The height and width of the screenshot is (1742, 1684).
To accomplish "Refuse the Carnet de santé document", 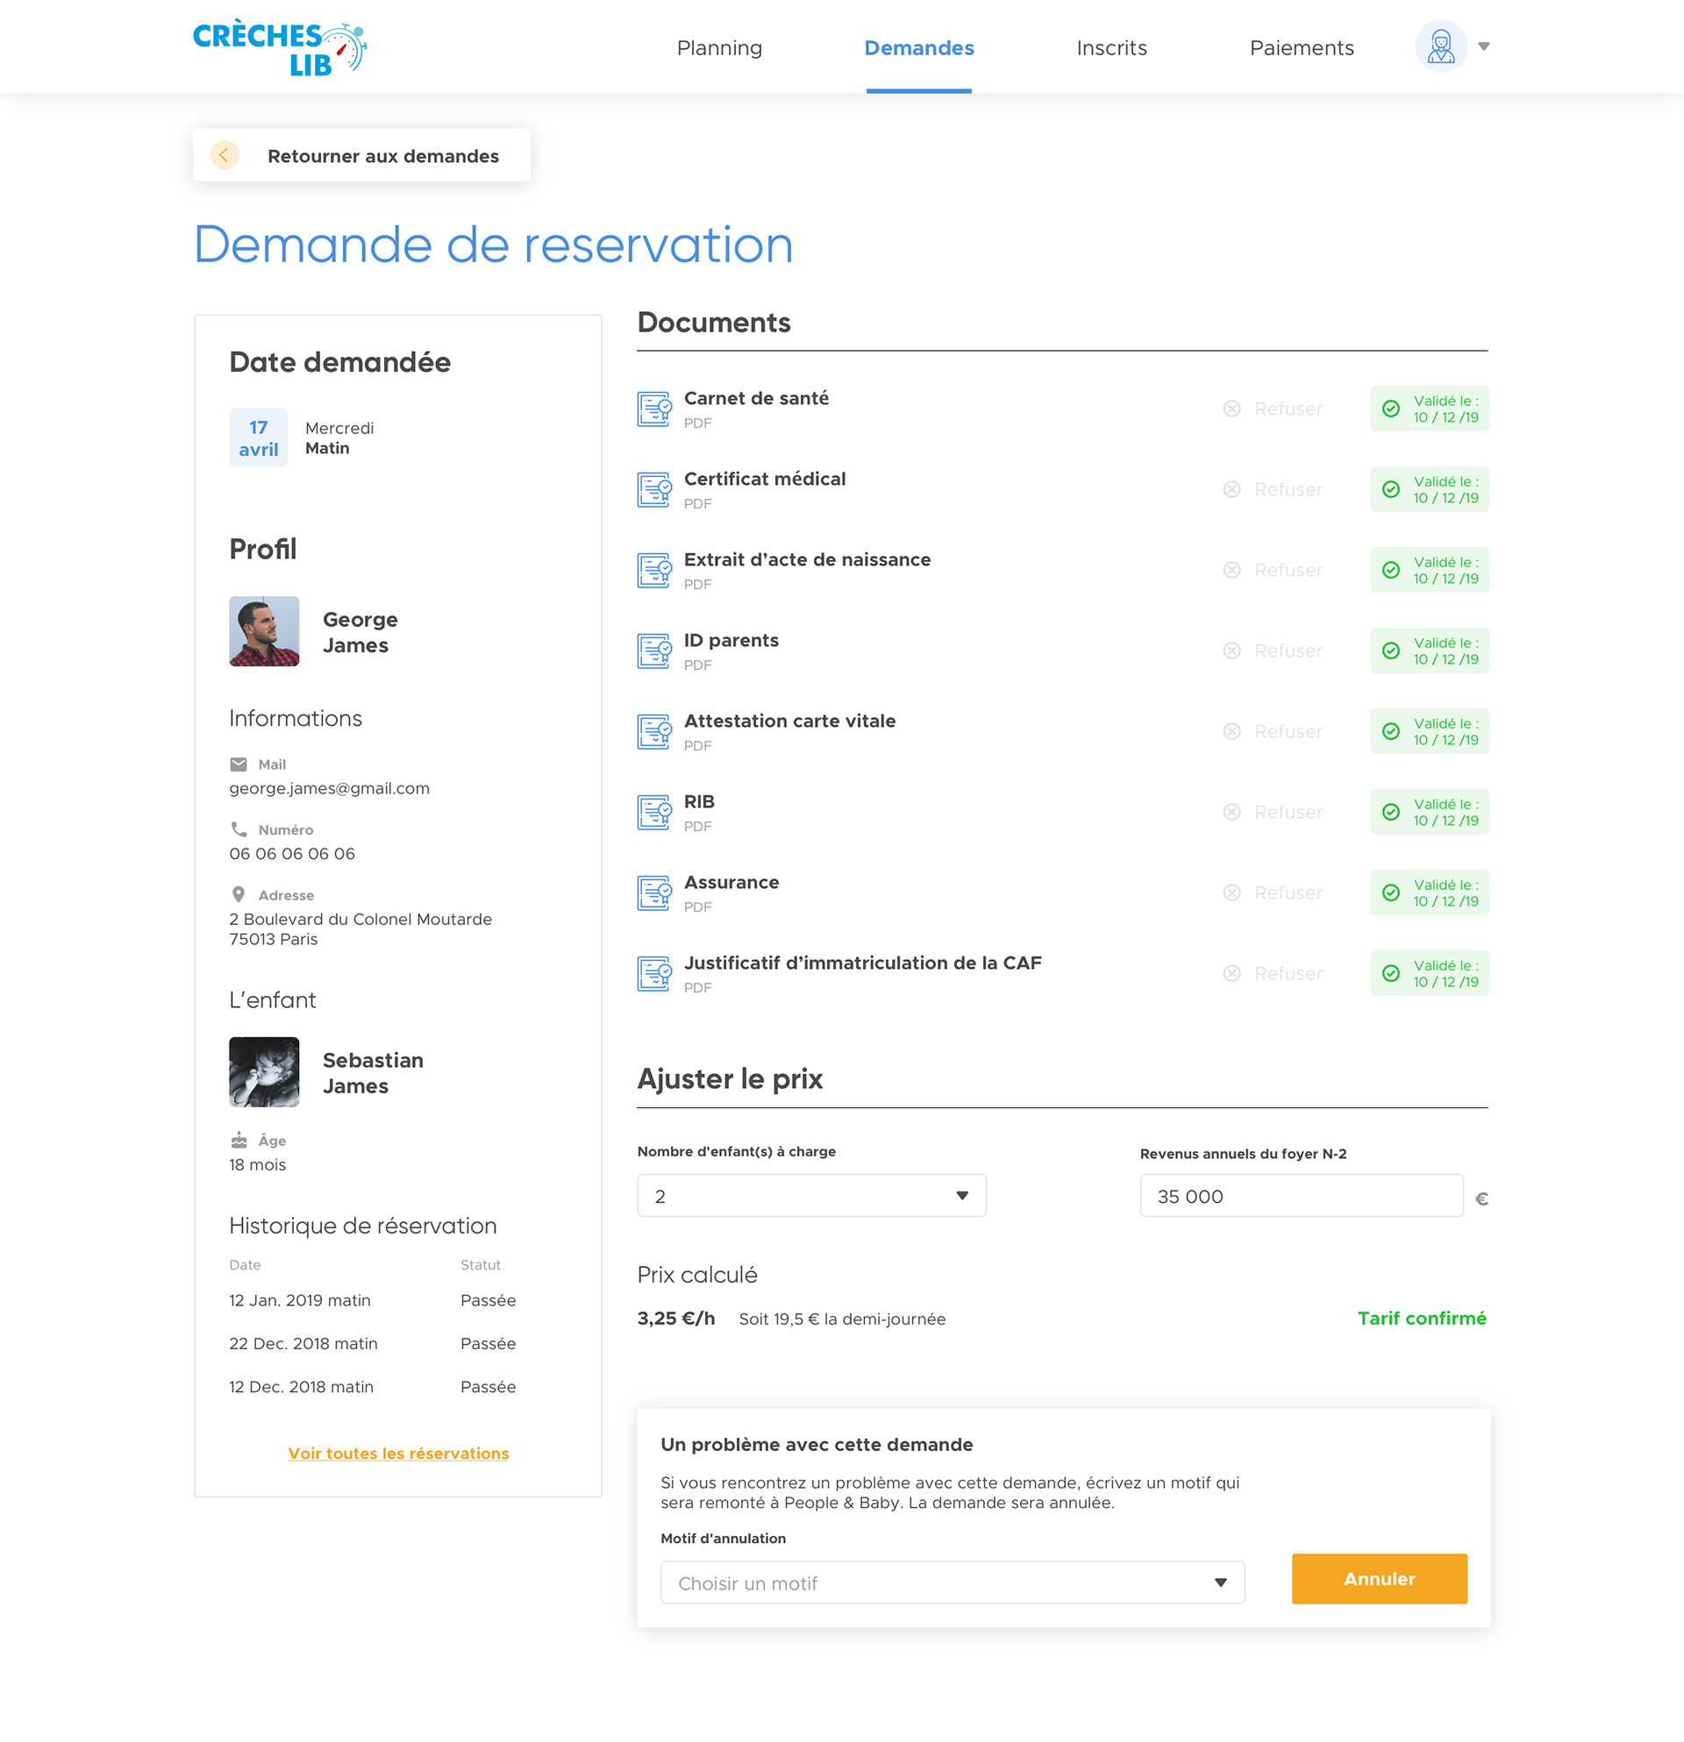I will [x=1273, y=409].
